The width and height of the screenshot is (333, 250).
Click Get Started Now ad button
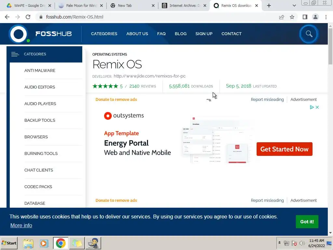(x=284, y=149)
